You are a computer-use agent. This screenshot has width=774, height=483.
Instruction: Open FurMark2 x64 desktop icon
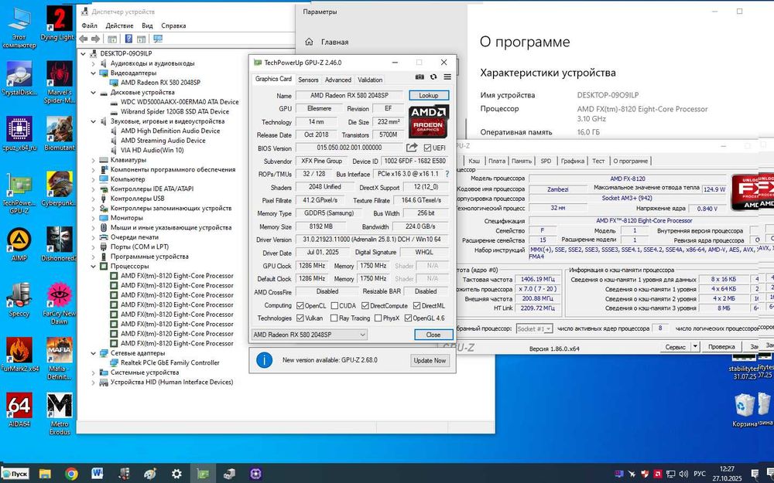click(x=20, y=355)
